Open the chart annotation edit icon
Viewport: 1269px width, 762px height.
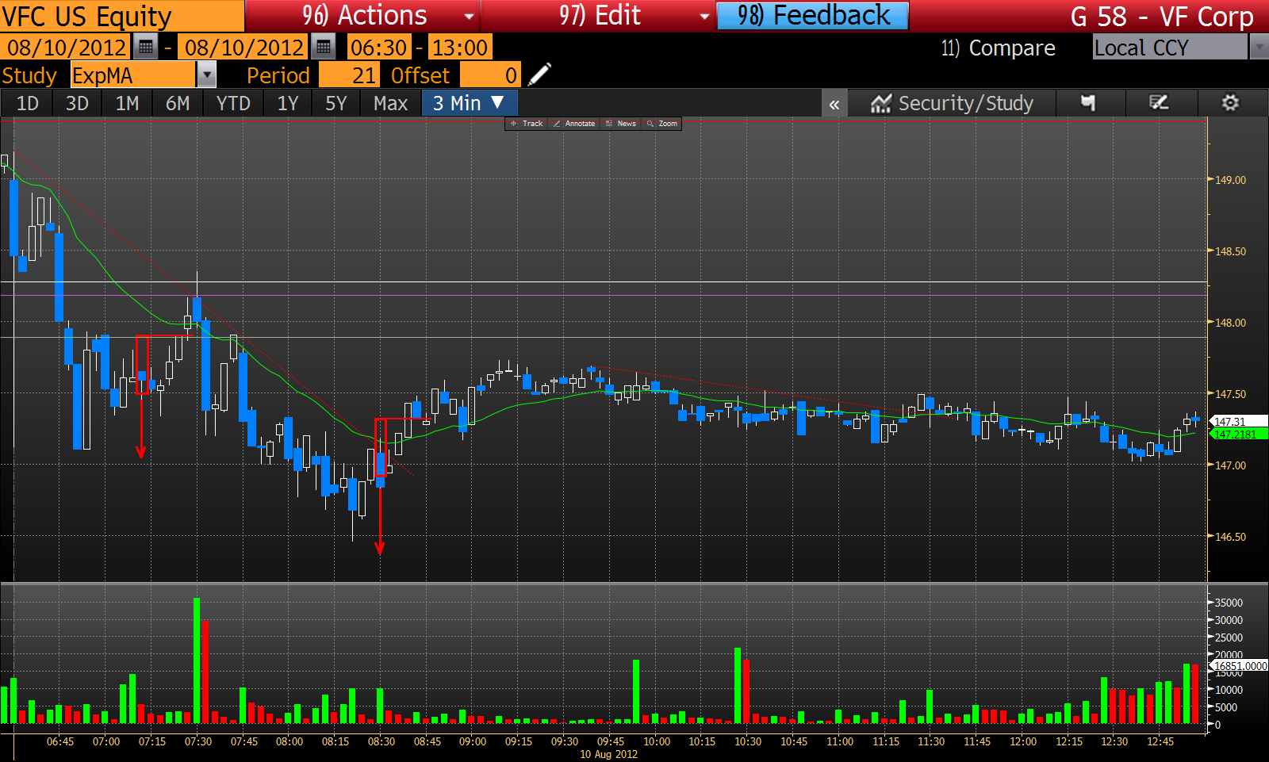click(x=1159, y=103)
